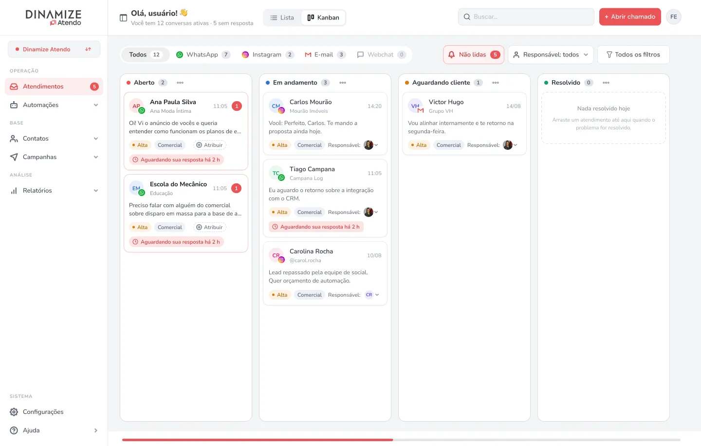The height and width of the screenshot is (446, 701).
Task: Click unread badge on Ana Paula Silva card
Action: (237, 106)
